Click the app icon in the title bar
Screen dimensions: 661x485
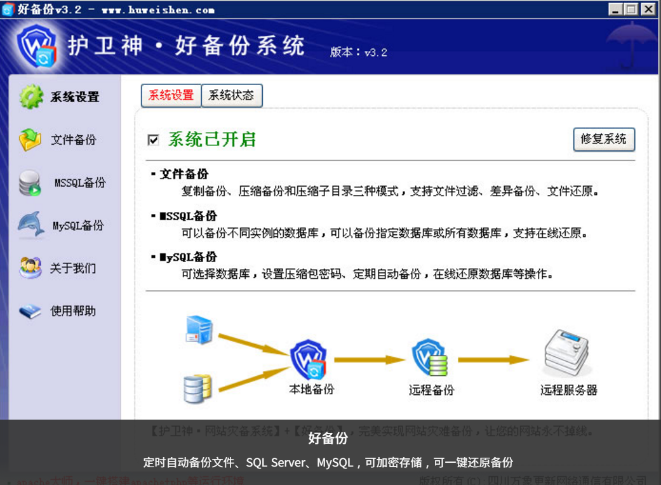pyautogui.click(x=8, y=10)
